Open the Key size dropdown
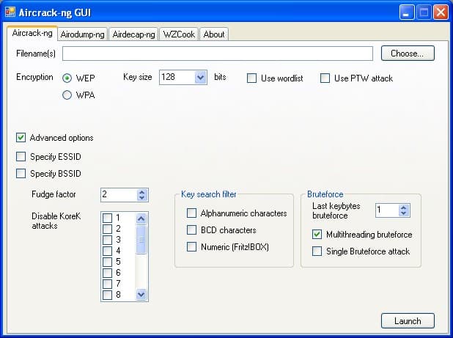Viewport: 453px width, 338px height. tap(201, 78)
